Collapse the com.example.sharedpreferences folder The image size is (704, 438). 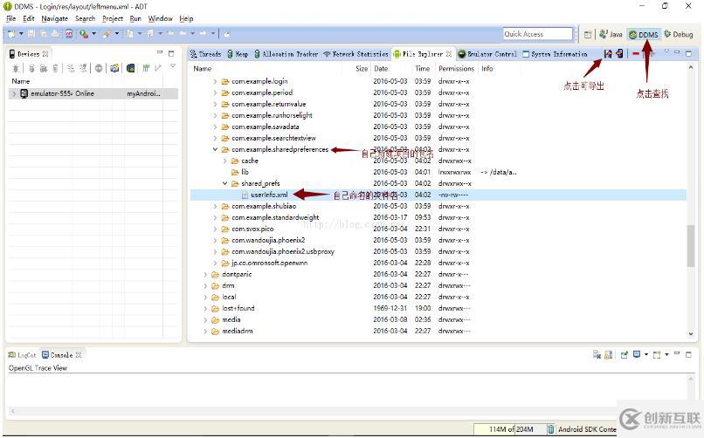coord(216,149)
